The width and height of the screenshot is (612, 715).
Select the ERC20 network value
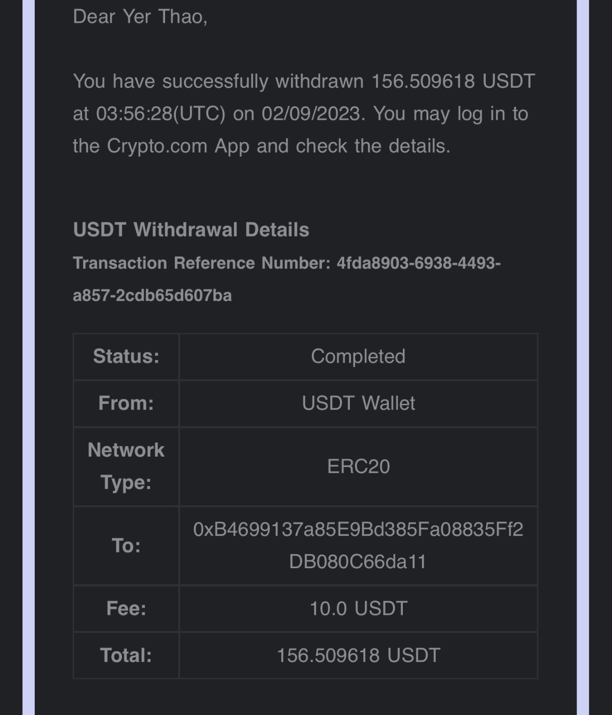[358, 466]
